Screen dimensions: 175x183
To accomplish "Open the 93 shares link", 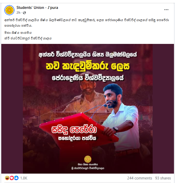I will pyautogui.click(x=163, y=178).
